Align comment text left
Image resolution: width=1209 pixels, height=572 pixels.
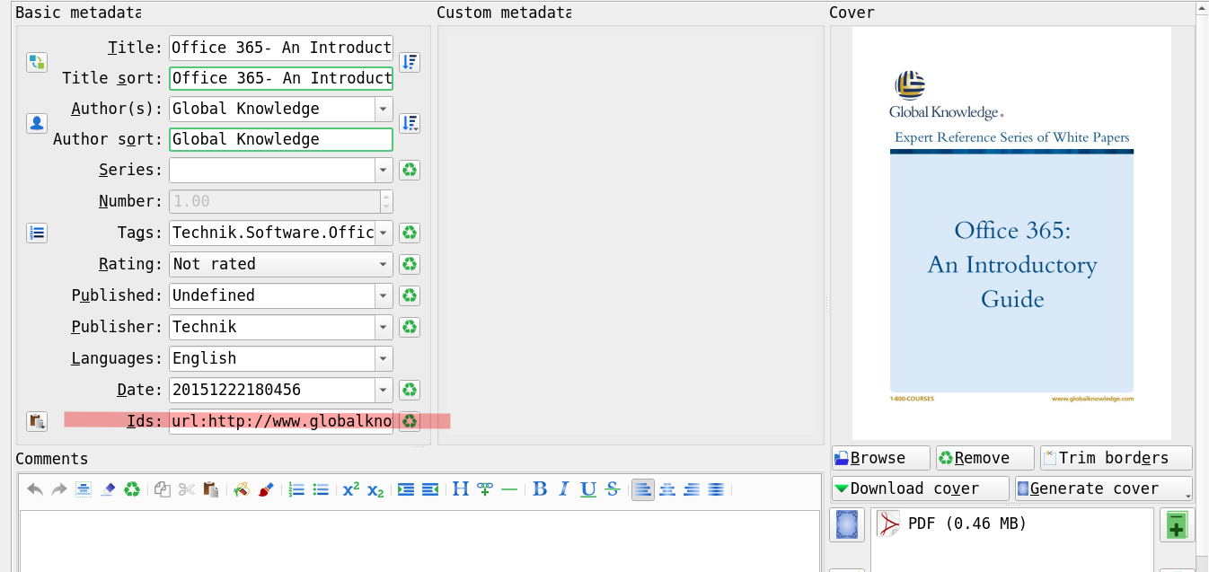[643, 489]
